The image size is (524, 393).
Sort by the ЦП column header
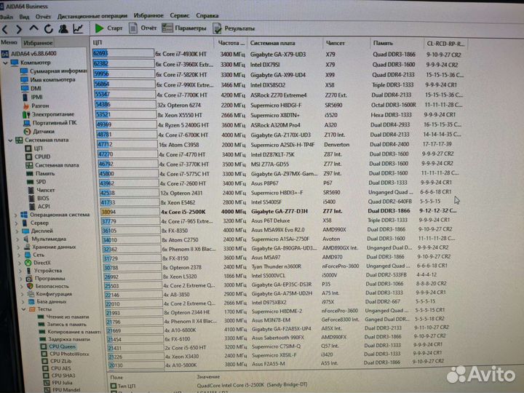(152, 43)
